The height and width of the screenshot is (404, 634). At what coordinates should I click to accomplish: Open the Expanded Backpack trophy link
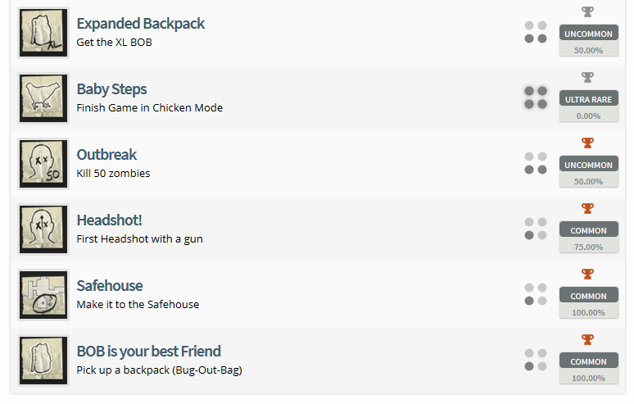click(140, 24)
